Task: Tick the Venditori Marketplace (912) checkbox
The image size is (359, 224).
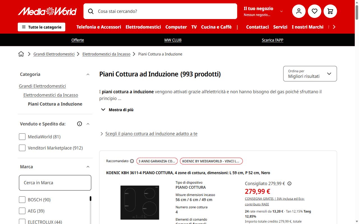Action: [x=22, y=148]
